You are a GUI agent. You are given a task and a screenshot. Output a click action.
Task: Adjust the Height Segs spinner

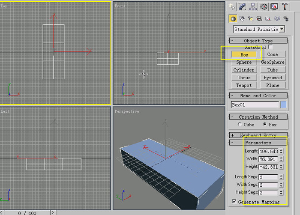[281, 192]
